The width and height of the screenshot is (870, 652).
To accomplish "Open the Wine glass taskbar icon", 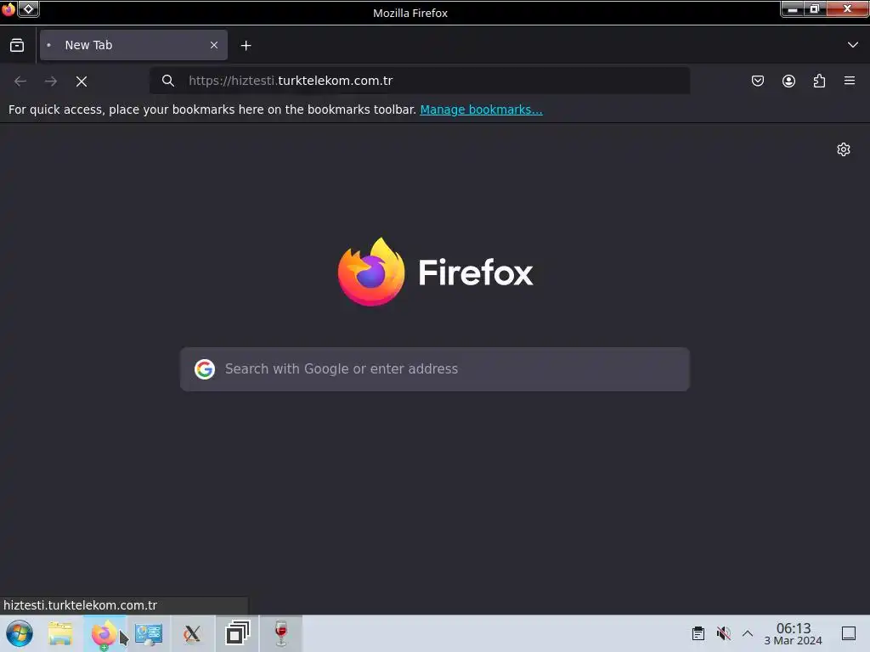I will tap(281, 633).
